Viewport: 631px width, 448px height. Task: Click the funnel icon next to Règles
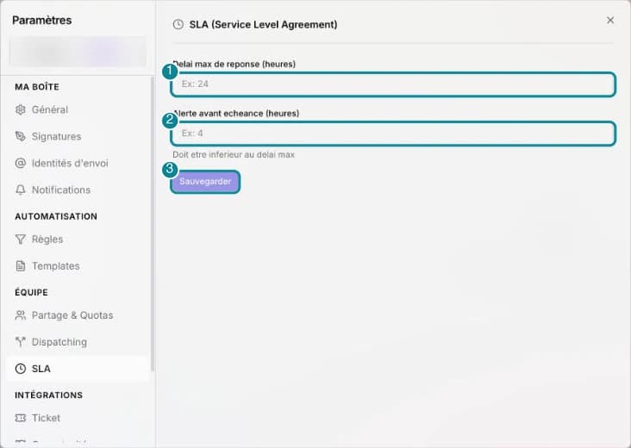(20, 240)
